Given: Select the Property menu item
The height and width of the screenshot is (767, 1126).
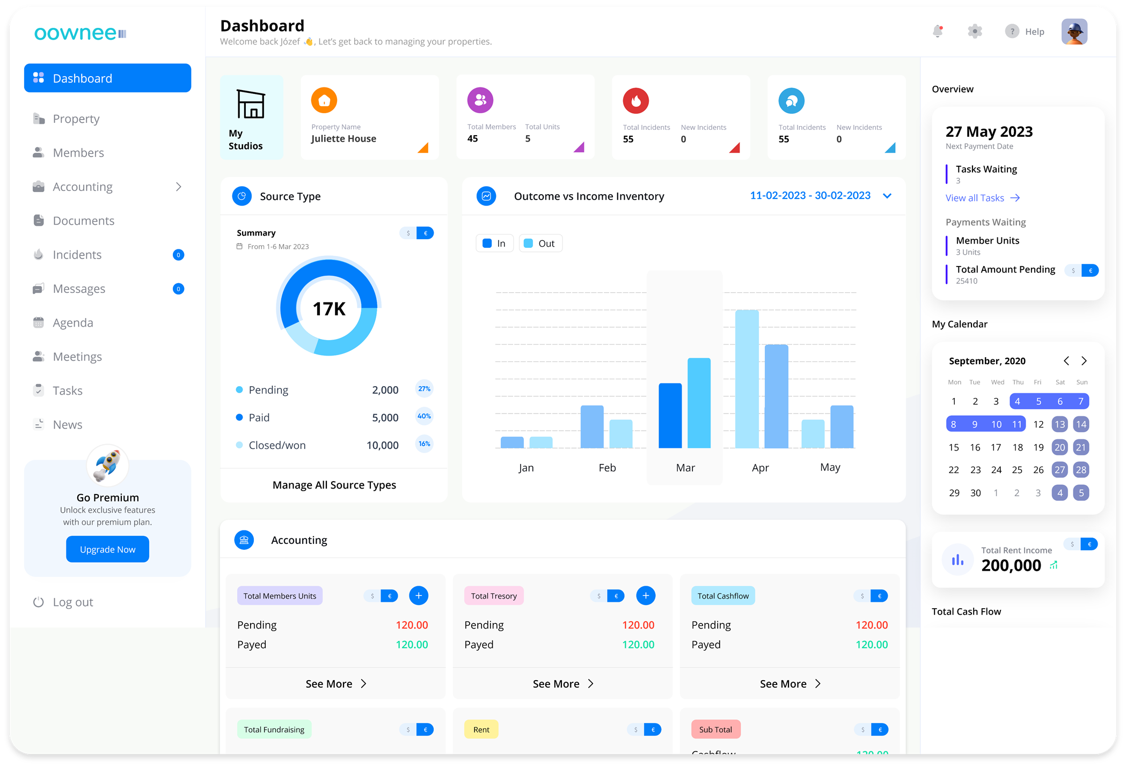Looking at the screenshot, I should click(76, 119).
